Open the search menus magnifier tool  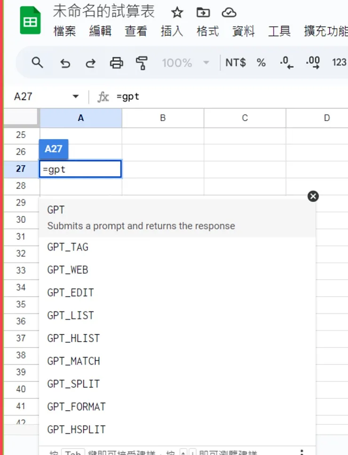37,62
